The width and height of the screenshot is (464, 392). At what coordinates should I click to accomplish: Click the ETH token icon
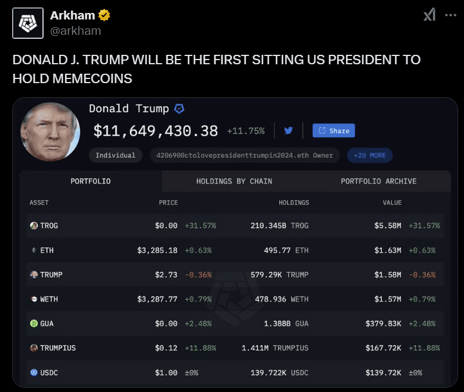(x=34, y=251)
